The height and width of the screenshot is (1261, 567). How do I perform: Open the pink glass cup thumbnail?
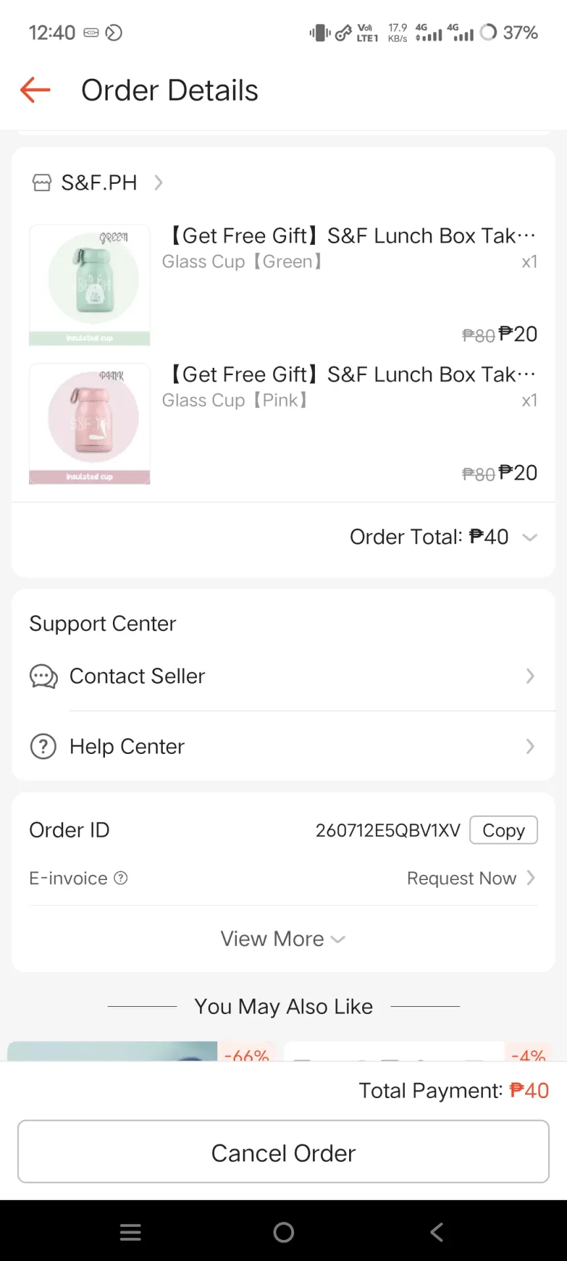[x=89, y=424]
